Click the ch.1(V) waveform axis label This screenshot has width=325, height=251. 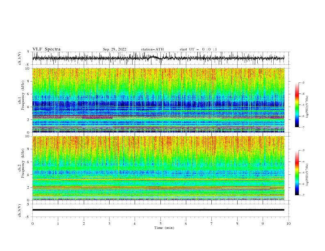20,58
